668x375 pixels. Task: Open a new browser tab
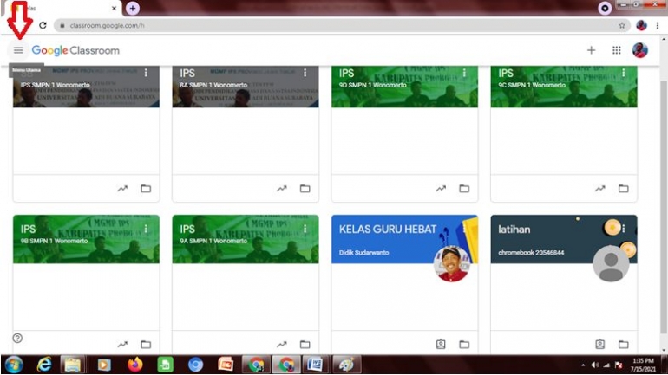point(133,8)
